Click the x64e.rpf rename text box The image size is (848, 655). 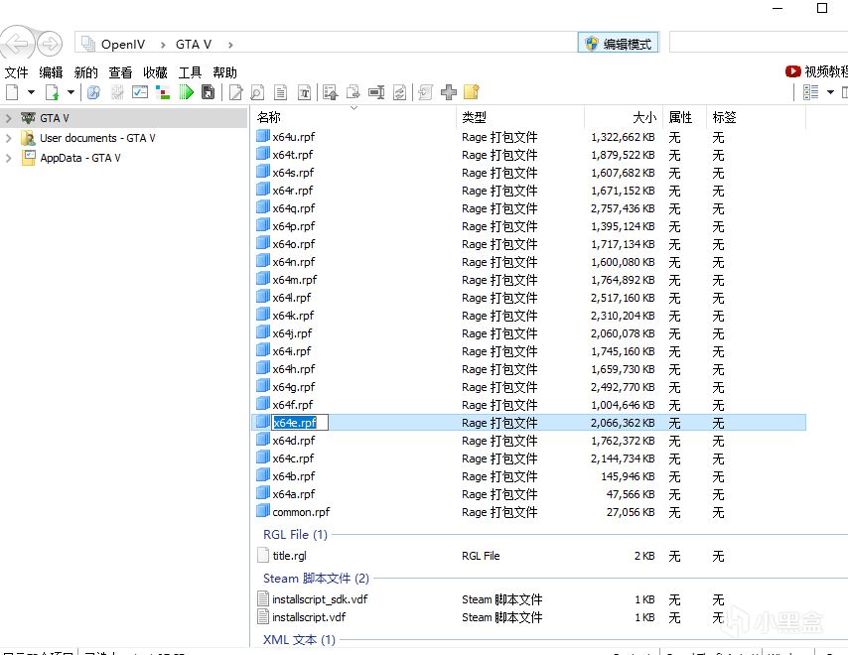coord(300,423)
